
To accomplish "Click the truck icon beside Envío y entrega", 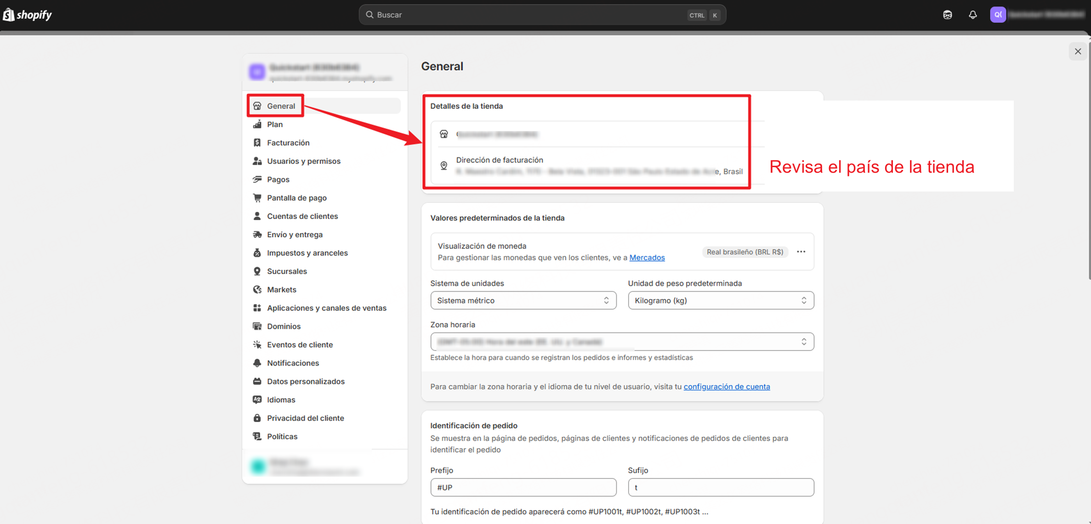I will (257, 235).
